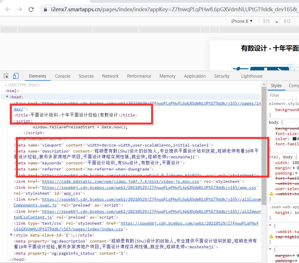Open the Performance tab
Screen dimensions: 299x263
(x=139, y=76)
